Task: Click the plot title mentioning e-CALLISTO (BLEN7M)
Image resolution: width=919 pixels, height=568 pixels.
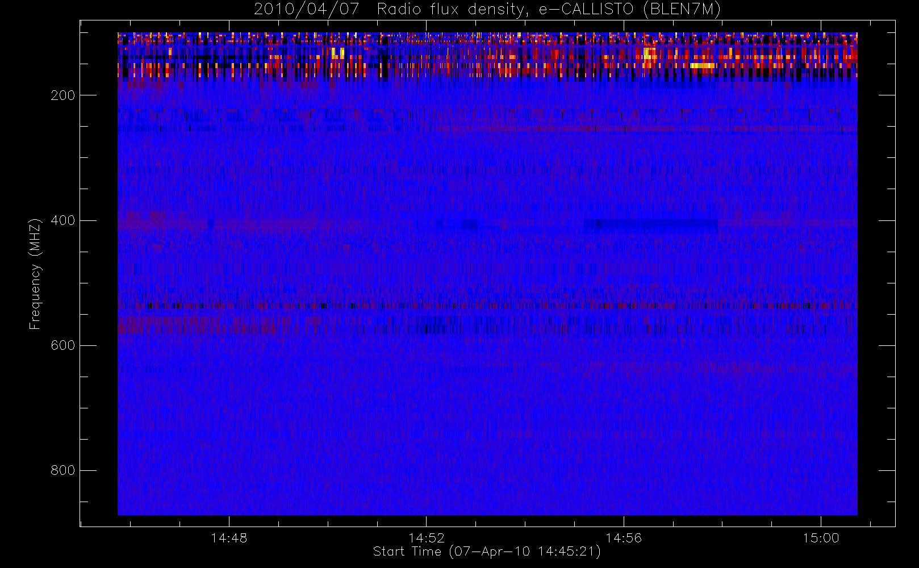Action: tap(487, 9)
